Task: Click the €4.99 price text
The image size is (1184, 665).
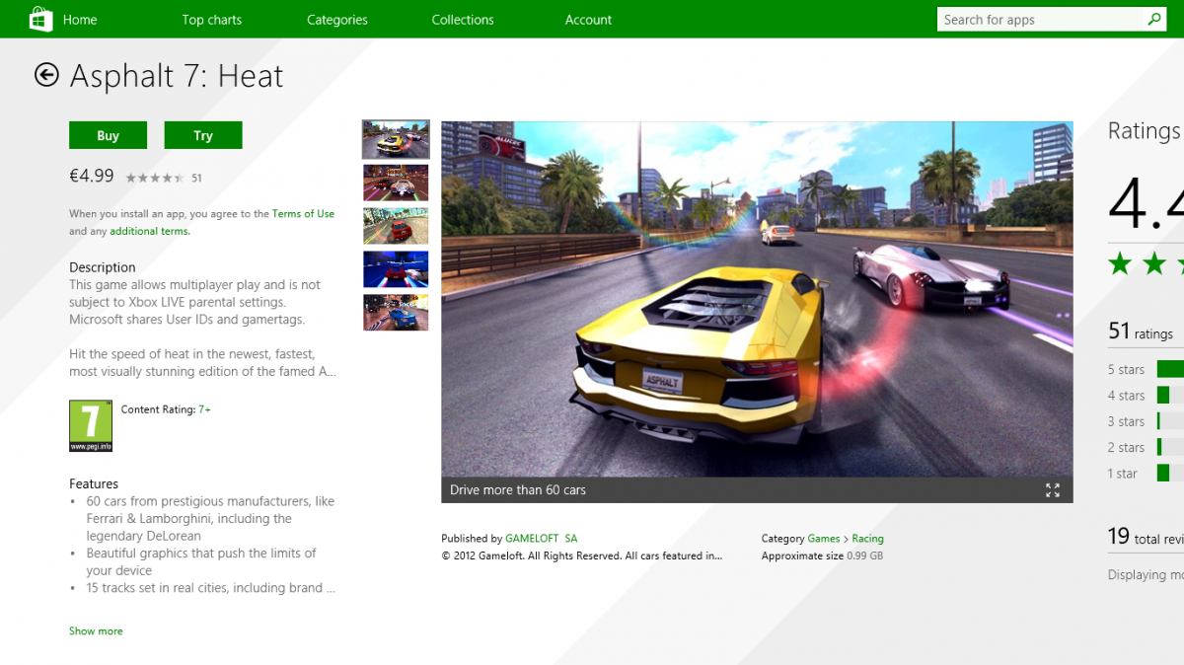Action: click(92, 176)
